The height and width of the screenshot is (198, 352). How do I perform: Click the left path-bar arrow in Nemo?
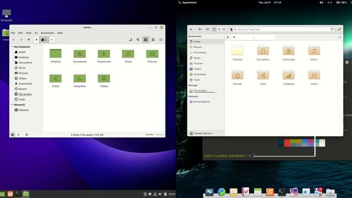click(37, 40)
